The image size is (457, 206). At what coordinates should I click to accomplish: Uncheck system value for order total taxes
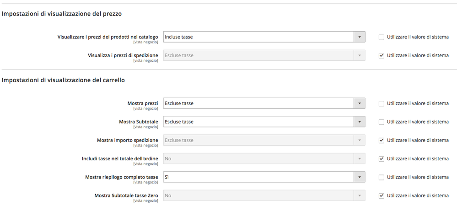pyautogui.click(x=381, y=158)
